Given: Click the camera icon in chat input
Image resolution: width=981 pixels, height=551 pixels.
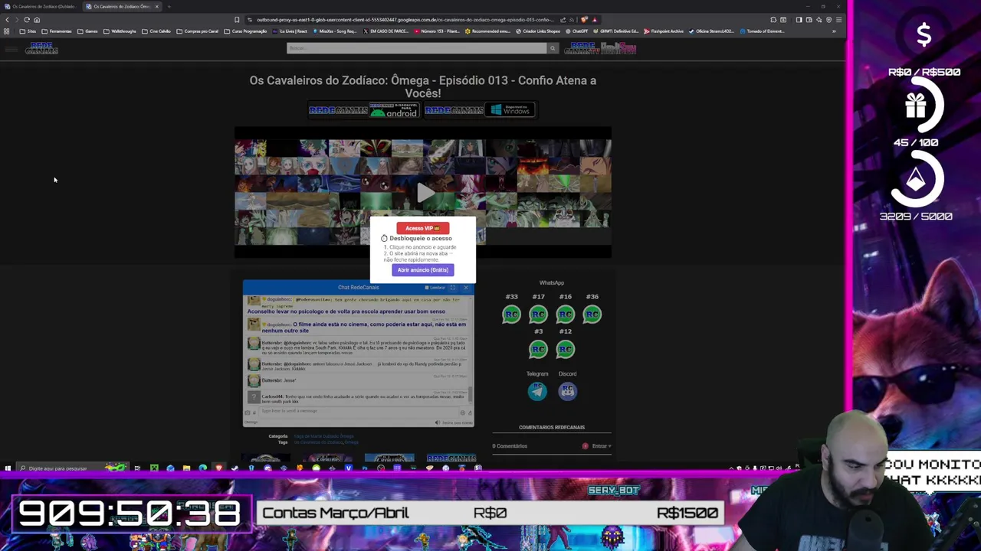Looking at the screenshot, I should 247,413.
